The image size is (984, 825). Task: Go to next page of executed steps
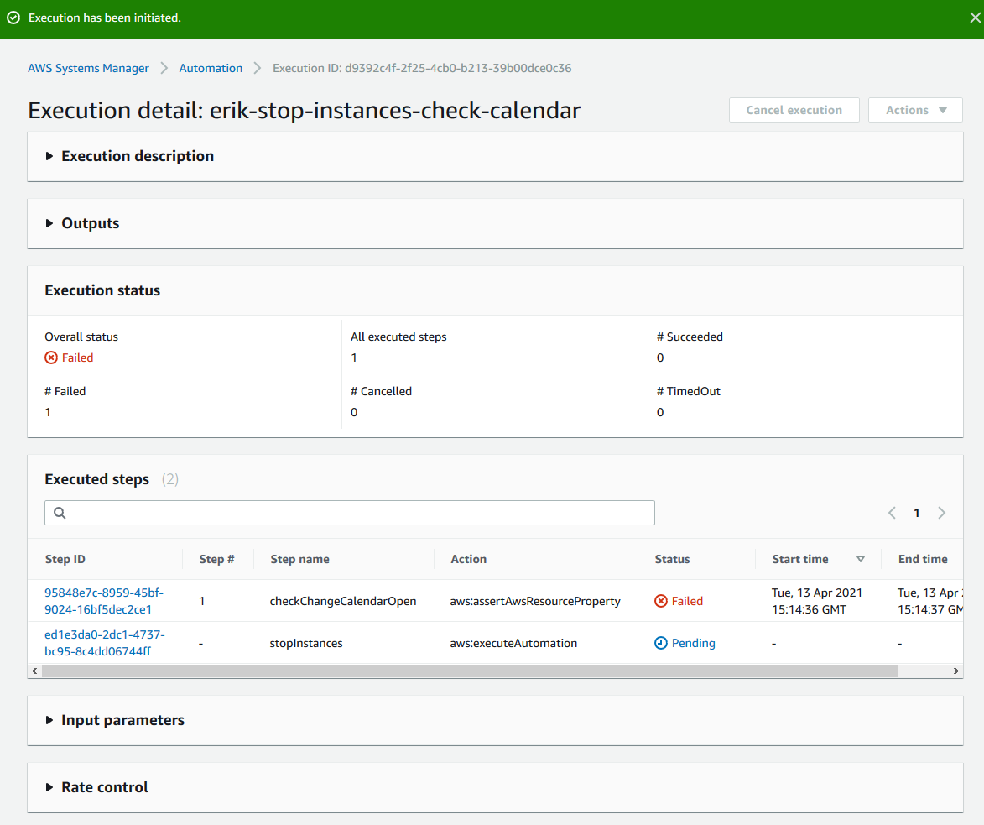coord(941,513)
